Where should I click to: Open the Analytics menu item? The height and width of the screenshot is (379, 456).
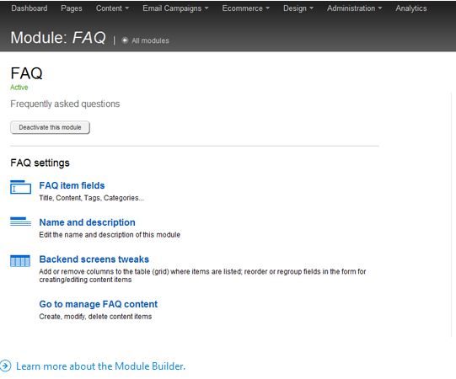(411, 8)
